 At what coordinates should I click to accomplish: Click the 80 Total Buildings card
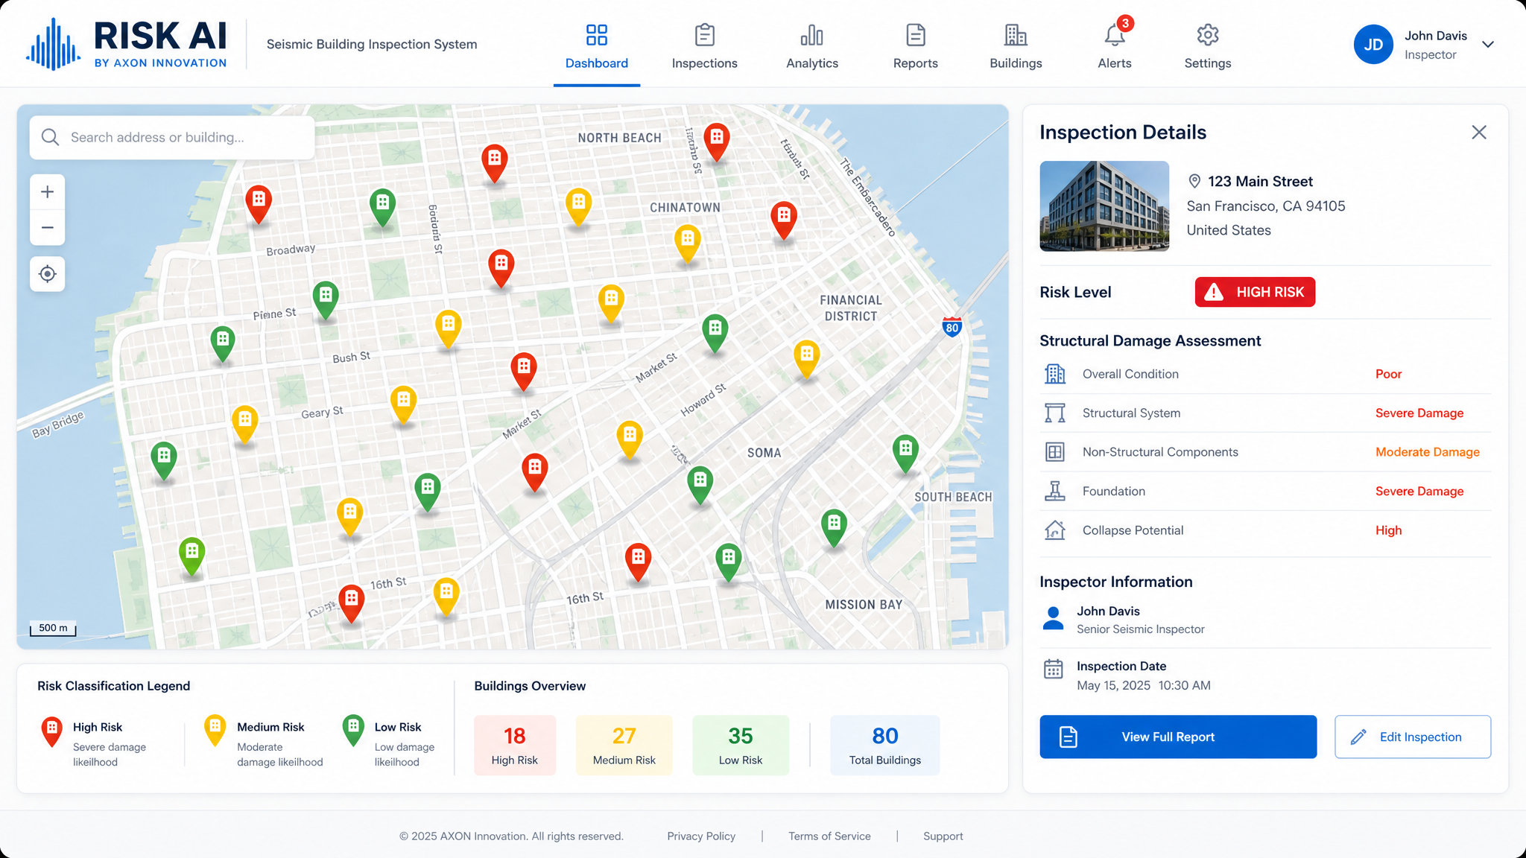[x=885, y=746]
